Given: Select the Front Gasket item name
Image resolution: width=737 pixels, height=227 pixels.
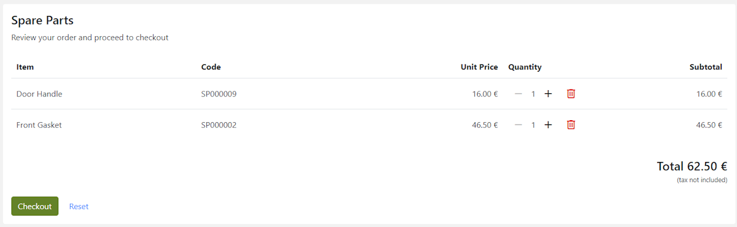Looking at the screenshot, I should [39, 125].
